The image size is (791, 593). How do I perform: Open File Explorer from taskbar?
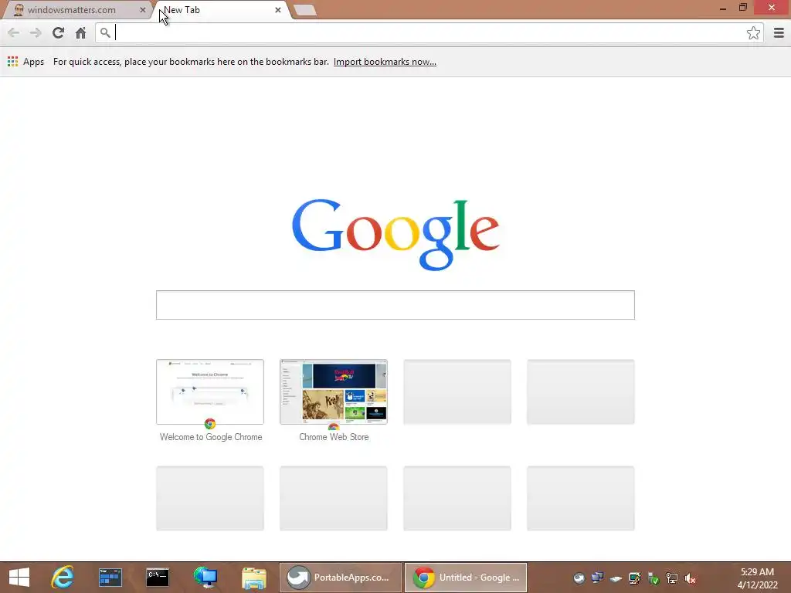point(253,578)
